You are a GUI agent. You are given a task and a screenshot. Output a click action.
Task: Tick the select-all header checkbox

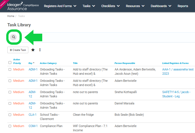click(x=10, y=63)
